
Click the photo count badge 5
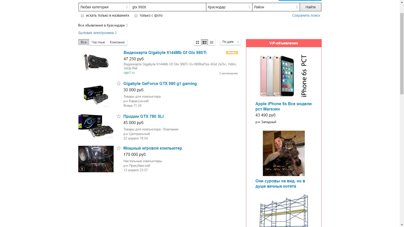[x=82, y=169]
